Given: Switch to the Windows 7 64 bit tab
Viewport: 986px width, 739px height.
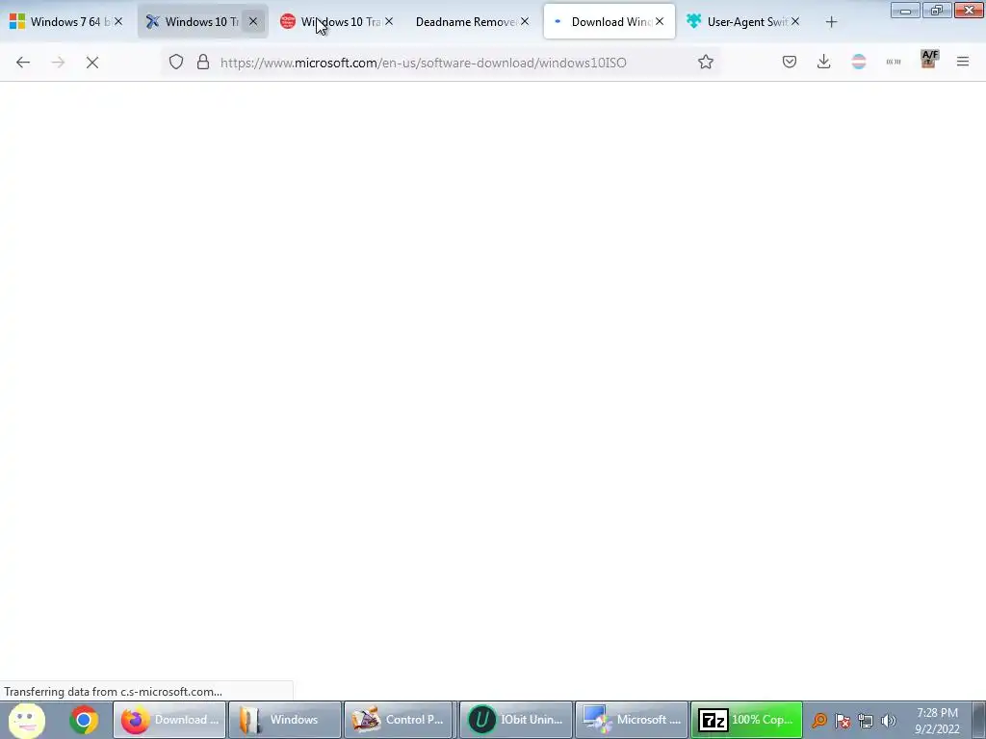Looking at the screenshot, I should point(67,21).
